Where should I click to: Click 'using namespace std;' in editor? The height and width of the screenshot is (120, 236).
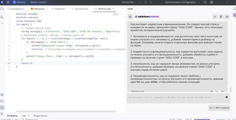tap(29, 21)
